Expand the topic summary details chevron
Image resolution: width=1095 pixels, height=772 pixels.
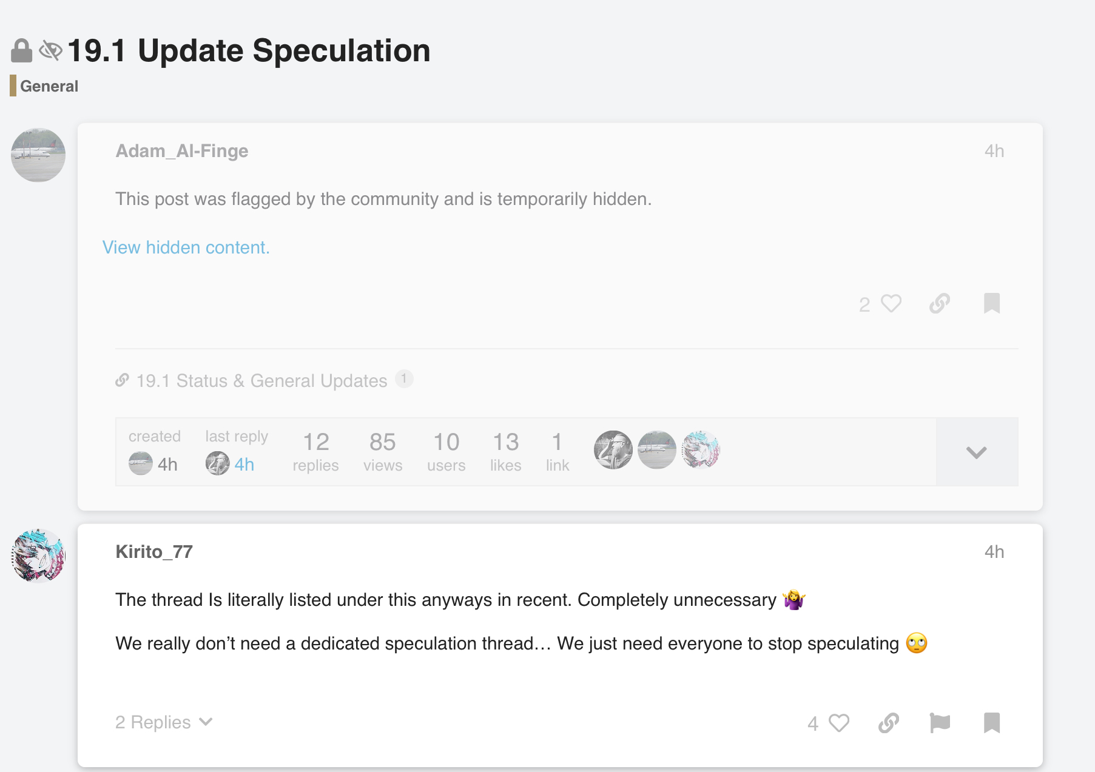[x=976, y=452]
